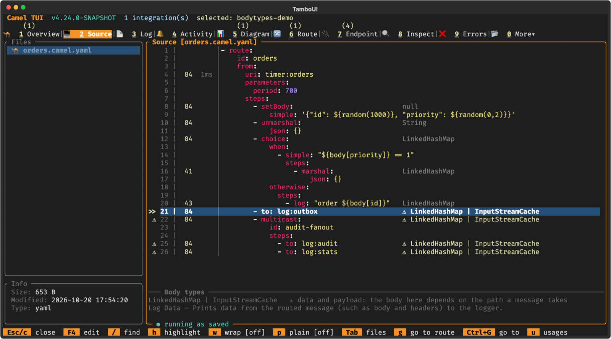Click the / find shortcut button
Image resolution: width=611 pixels, height=339 pixels.
[124, 333]
